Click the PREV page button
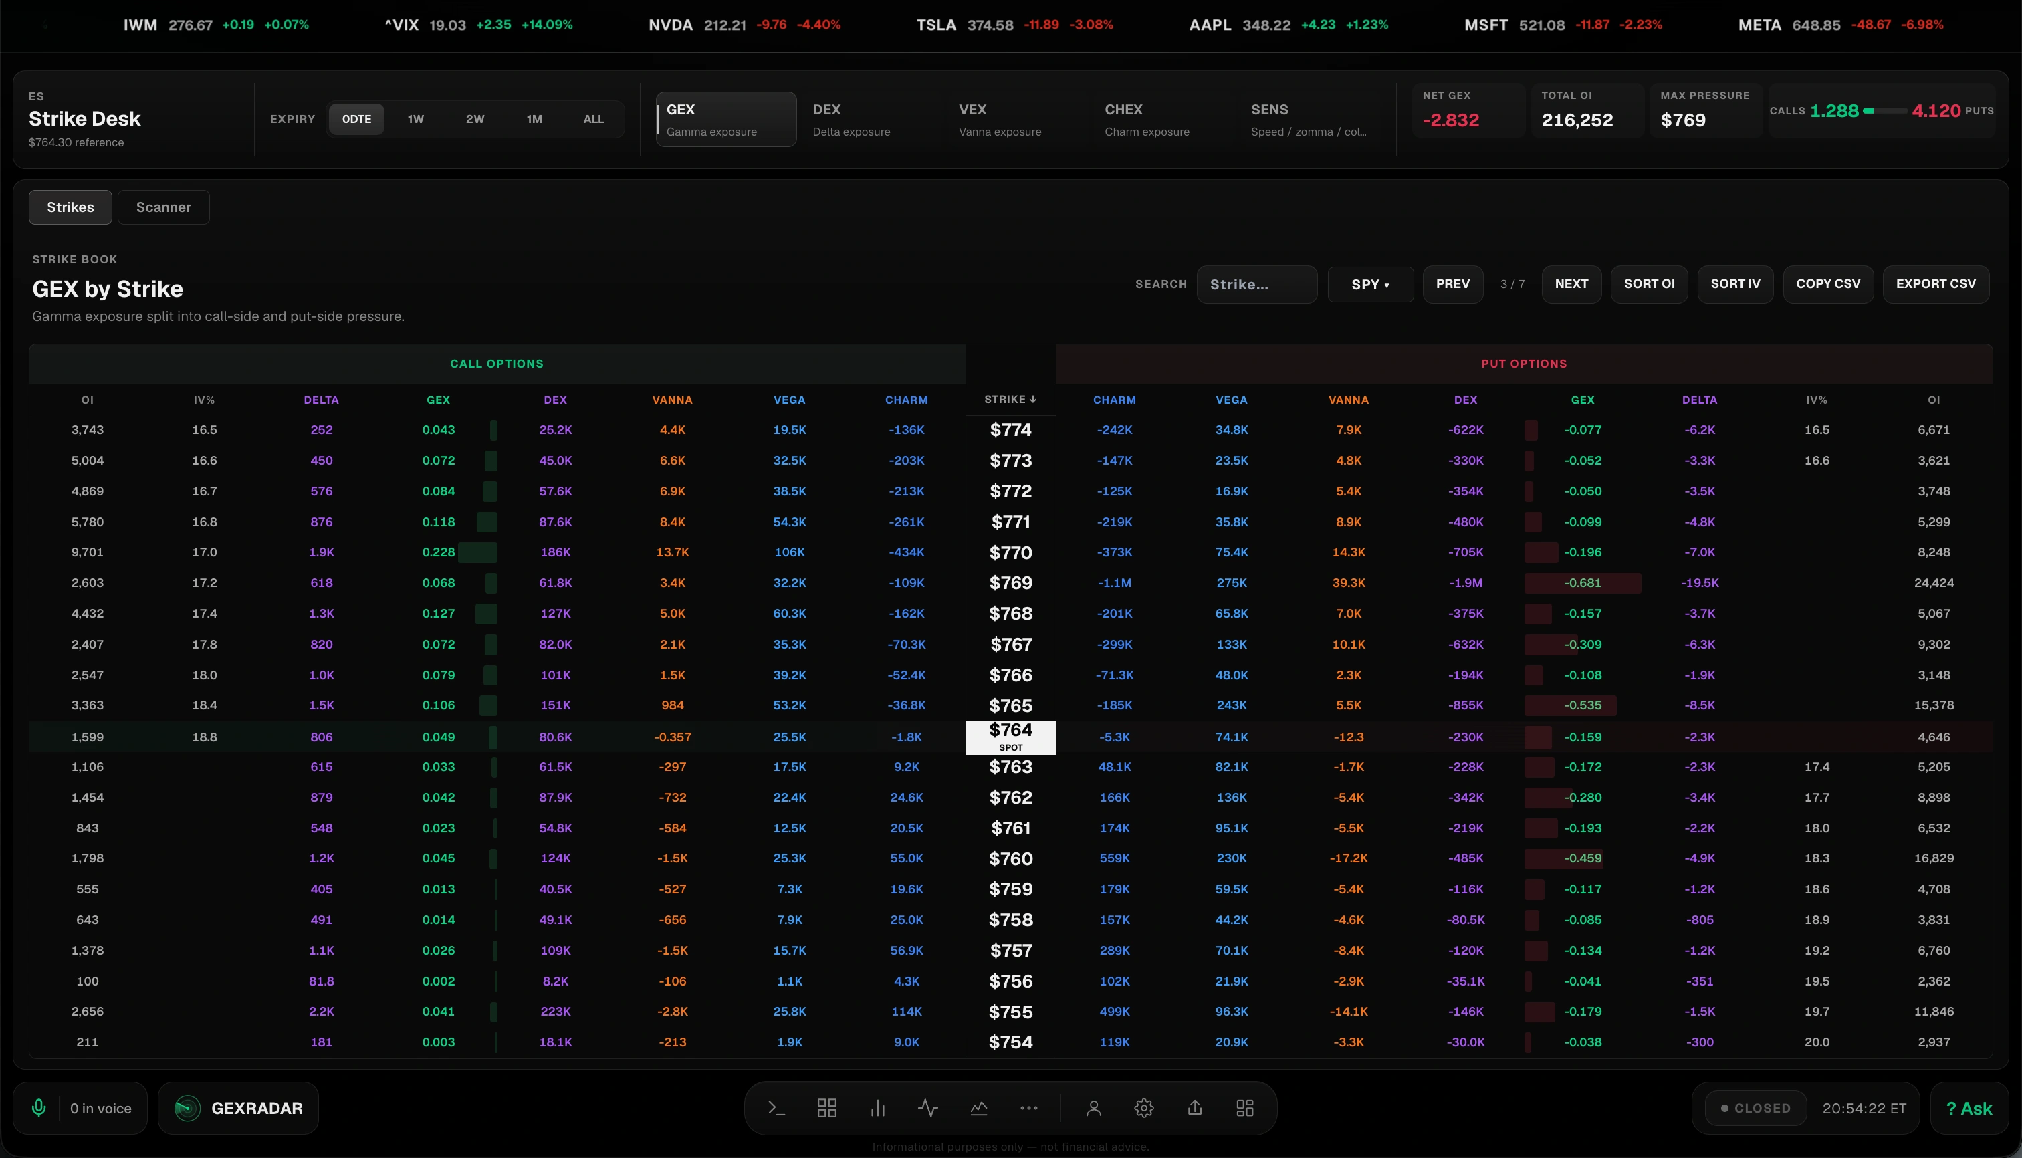Viewport: 2022px width, 1158px height. point(1452,284)
